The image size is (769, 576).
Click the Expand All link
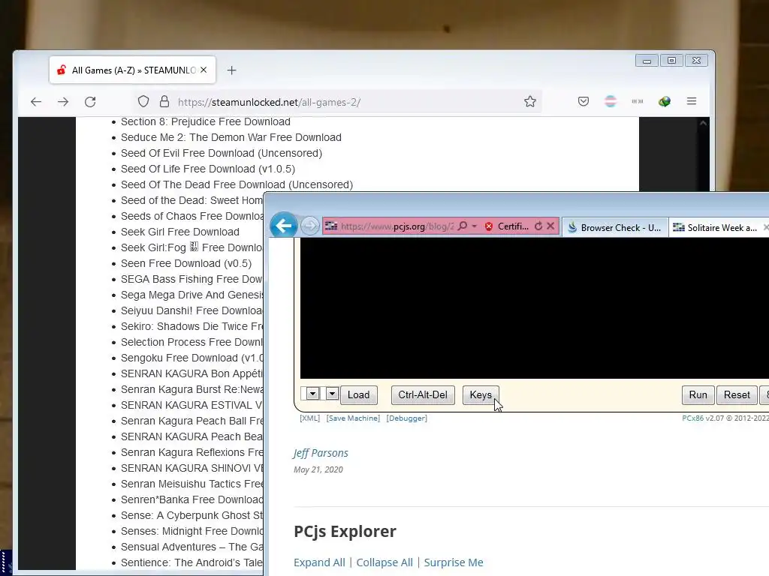click(x=319, y=562)
